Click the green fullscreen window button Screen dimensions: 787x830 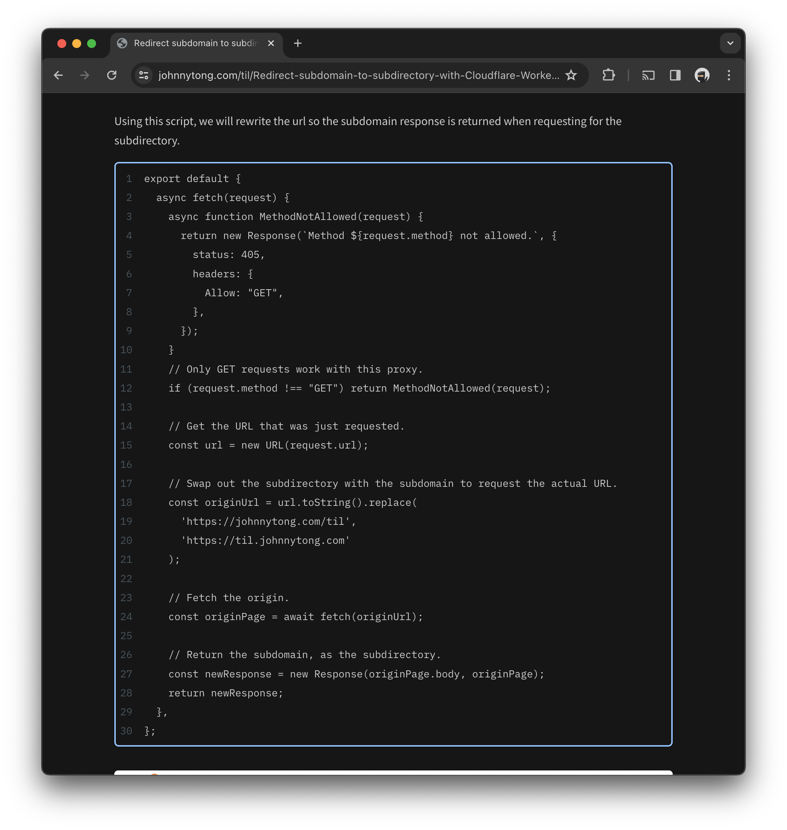[92, 44]
